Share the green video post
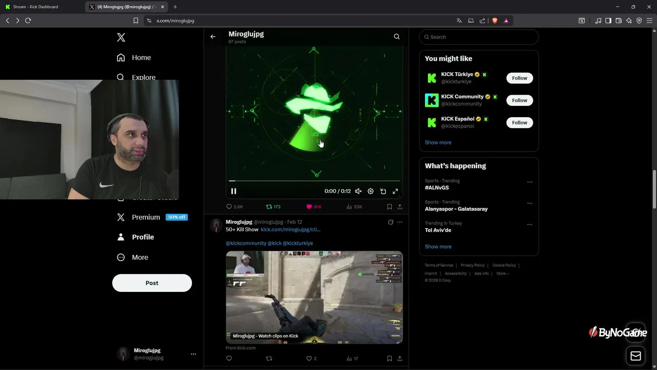Image resolution: width=657 pixels, height=370 pixels. click(x=400, y=207)
